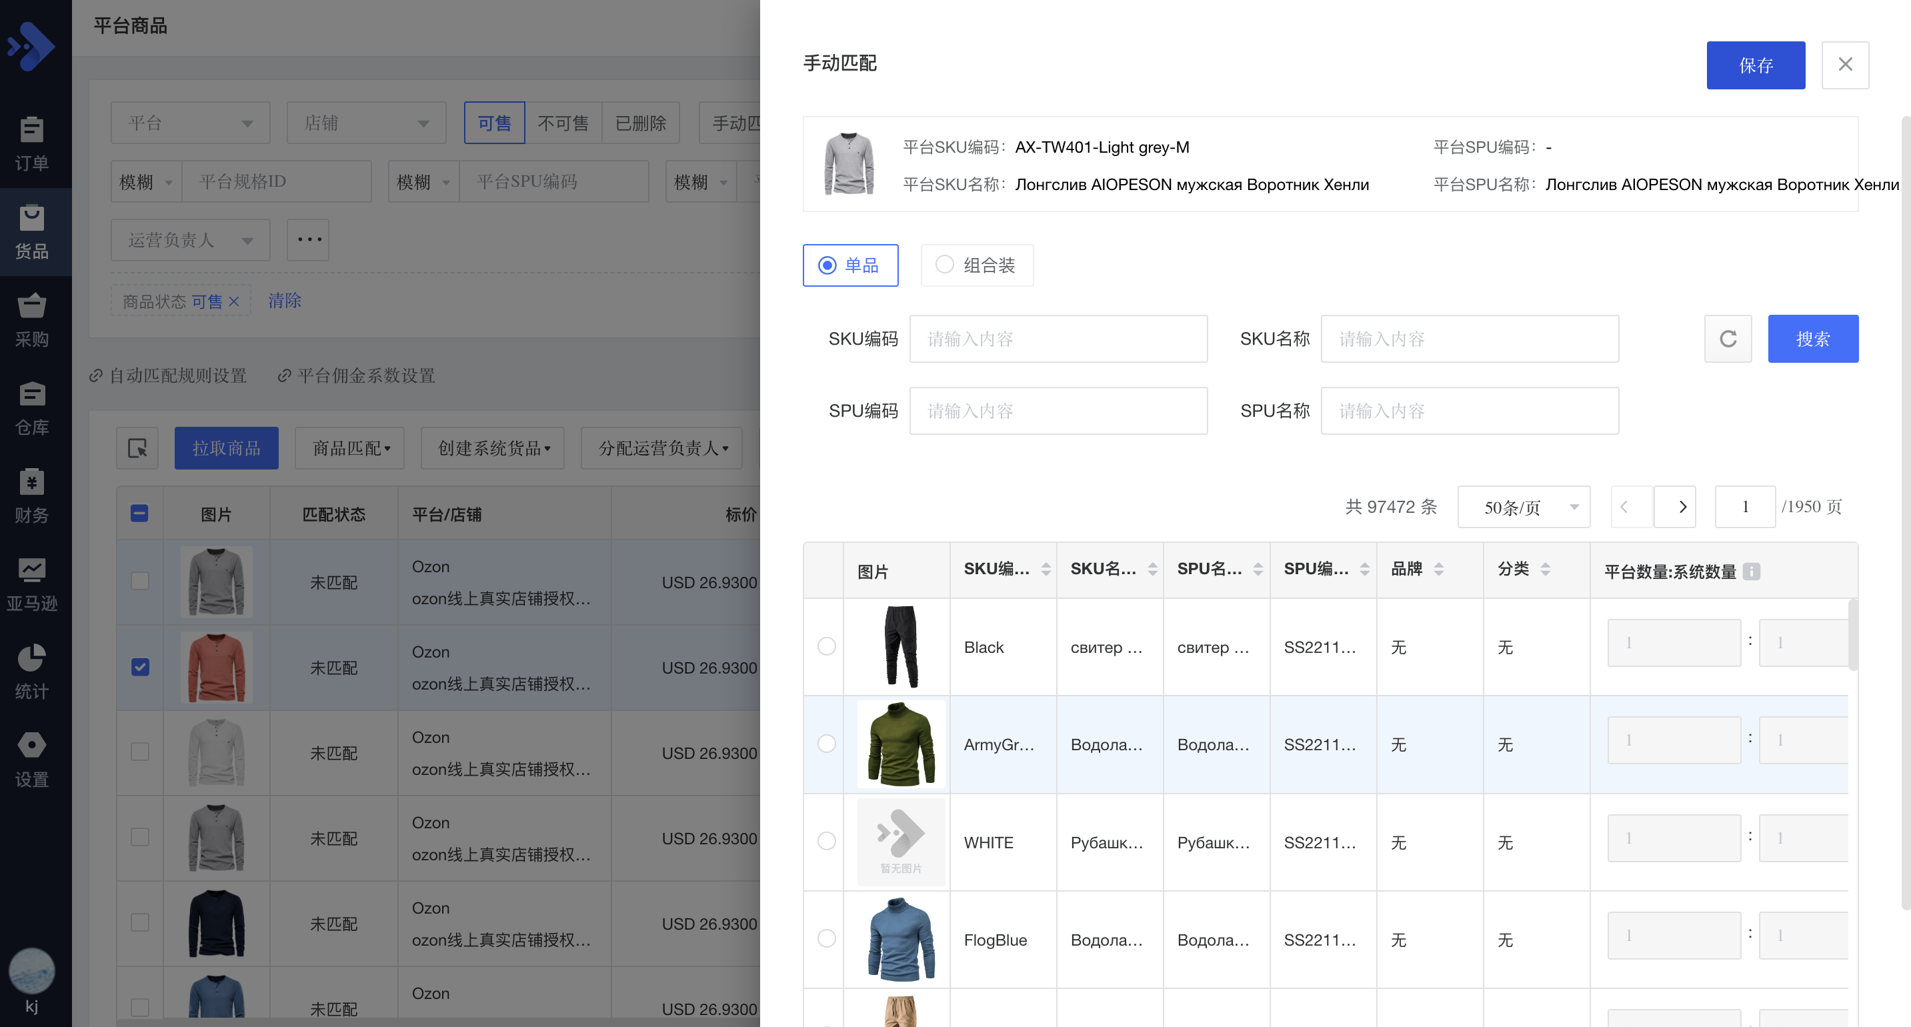Open the 平台 dropdown filter
Screen dimensions: 1911x1027
191,123
